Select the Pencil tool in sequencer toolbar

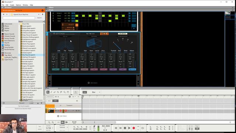[x=51, y=92]
